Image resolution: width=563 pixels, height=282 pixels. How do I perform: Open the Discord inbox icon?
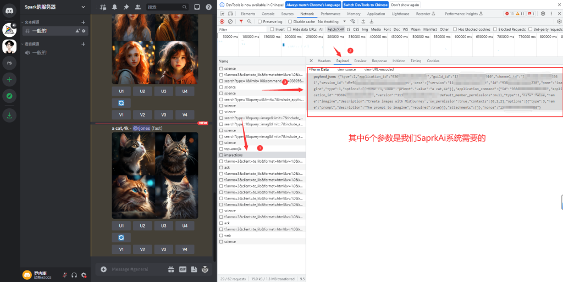197,7
